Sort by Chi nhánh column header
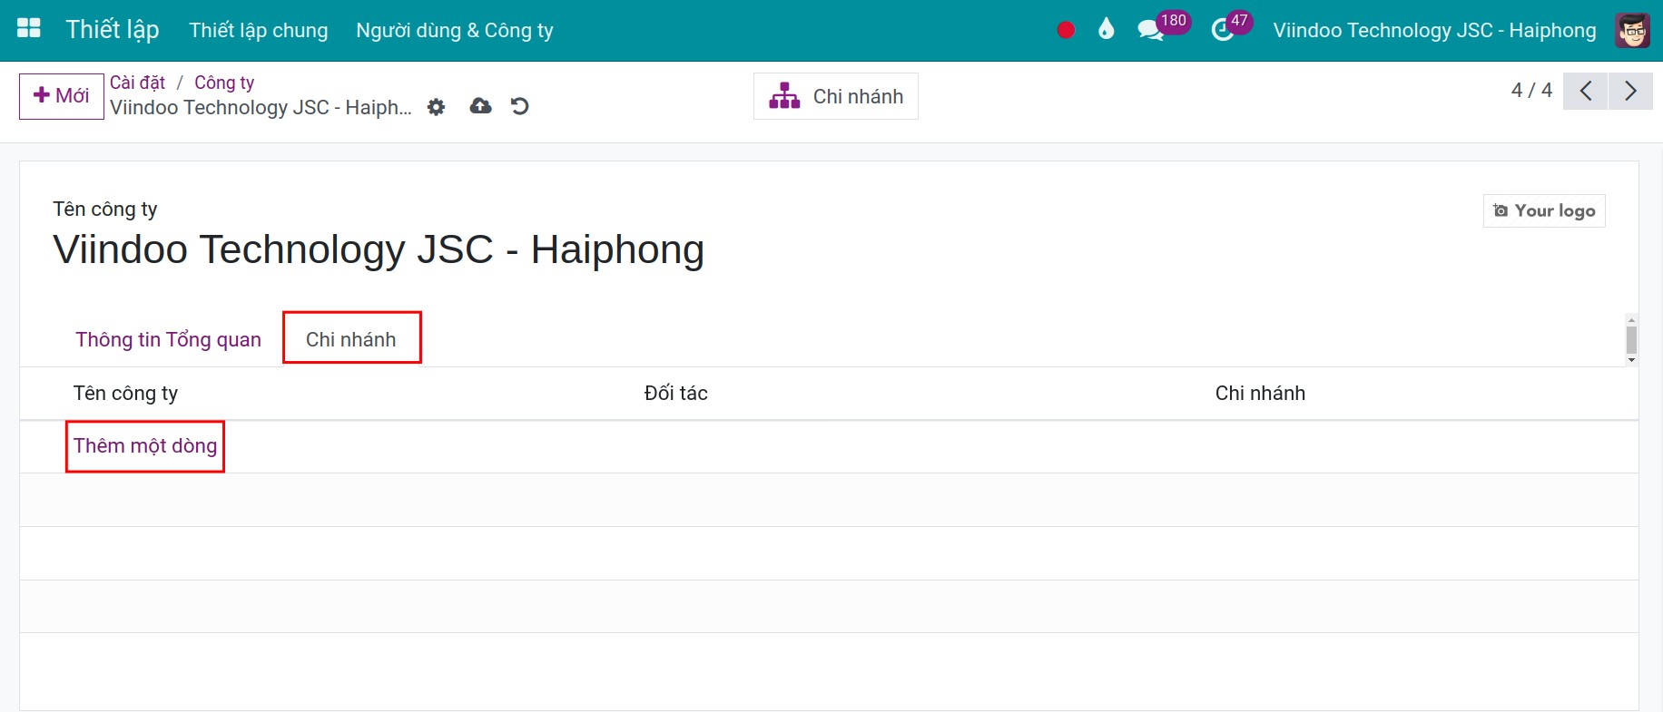This screenshot has height=712, width=1663. (x=1260, y=393)
